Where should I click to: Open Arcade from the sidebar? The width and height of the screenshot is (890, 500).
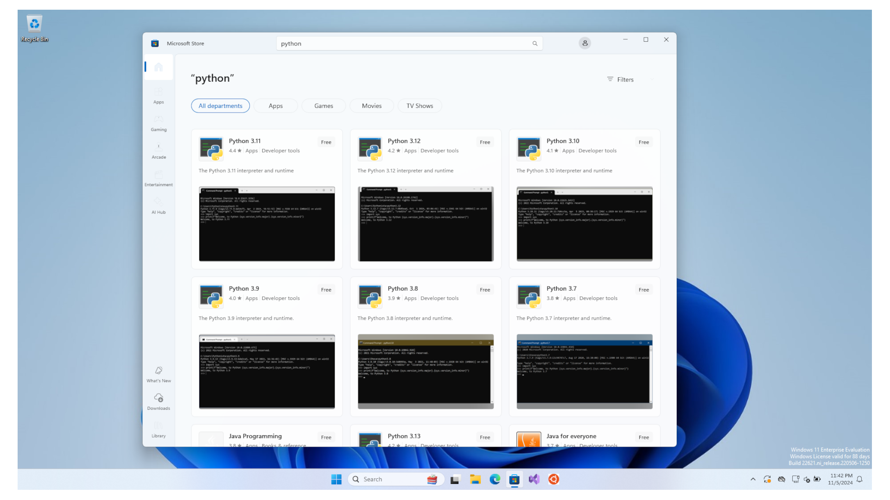tap(159, 150)
